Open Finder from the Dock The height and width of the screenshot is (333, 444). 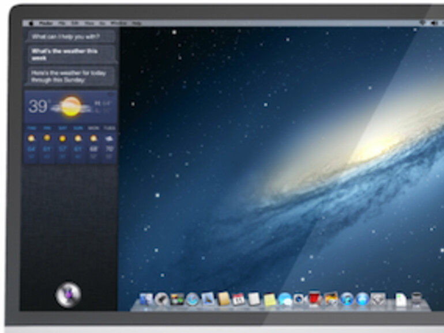click(146, 300)
